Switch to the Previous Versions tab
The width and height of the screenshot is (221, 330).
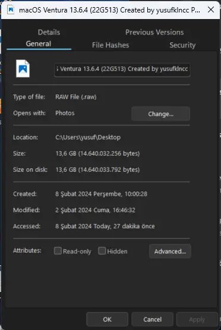tap(154, 32)
